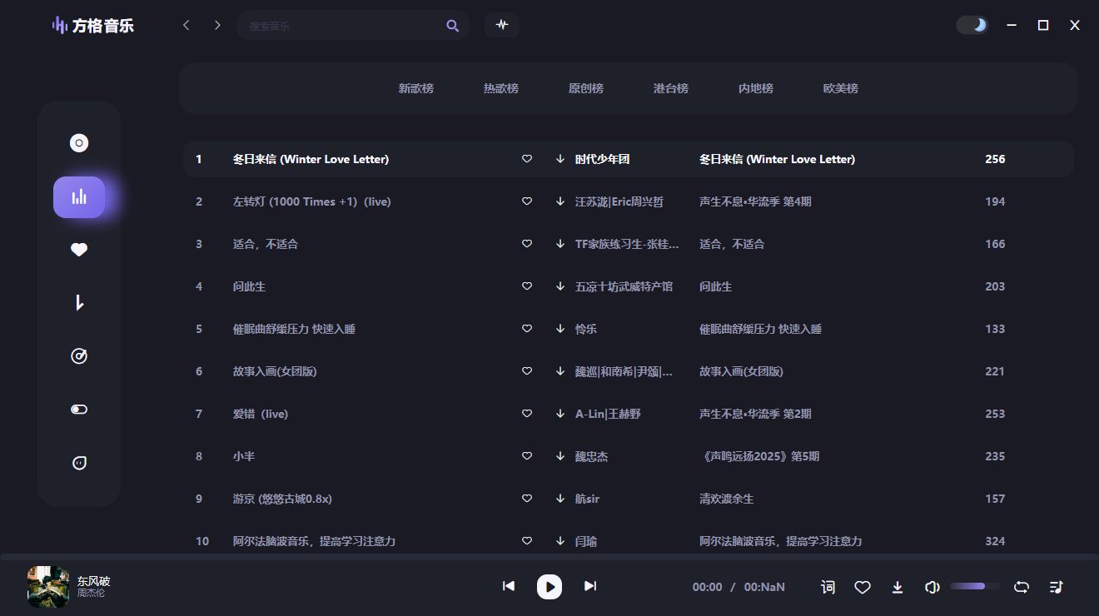Click the chat bubble icon at sidebar bottom
1099x616 pixels.
78,462
